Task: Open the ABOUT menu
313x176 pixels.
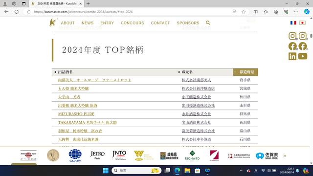Action: click(x=67, y=23)
